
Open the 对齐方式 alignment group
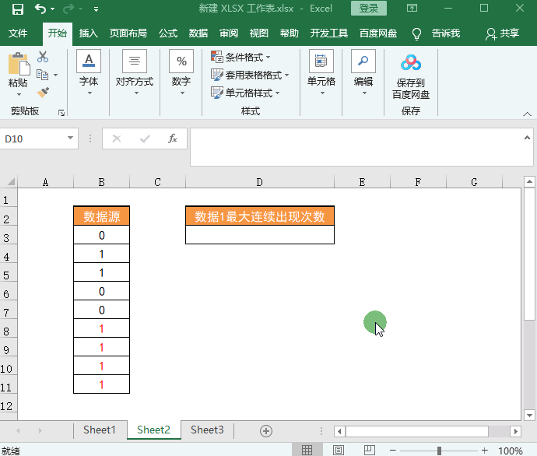(x=135, y=72)
